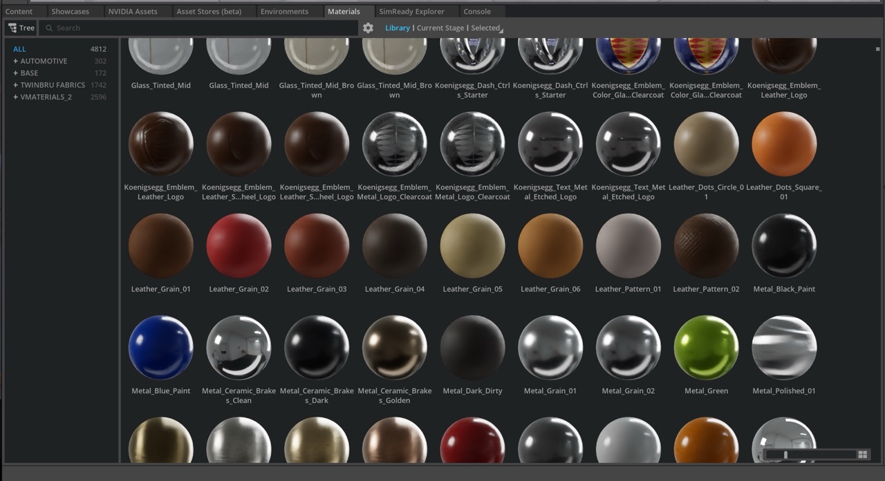Viewport: 885px width, 481px height.
Task: Select the ALL category in the tree
Action: click(x=19, y=49)
